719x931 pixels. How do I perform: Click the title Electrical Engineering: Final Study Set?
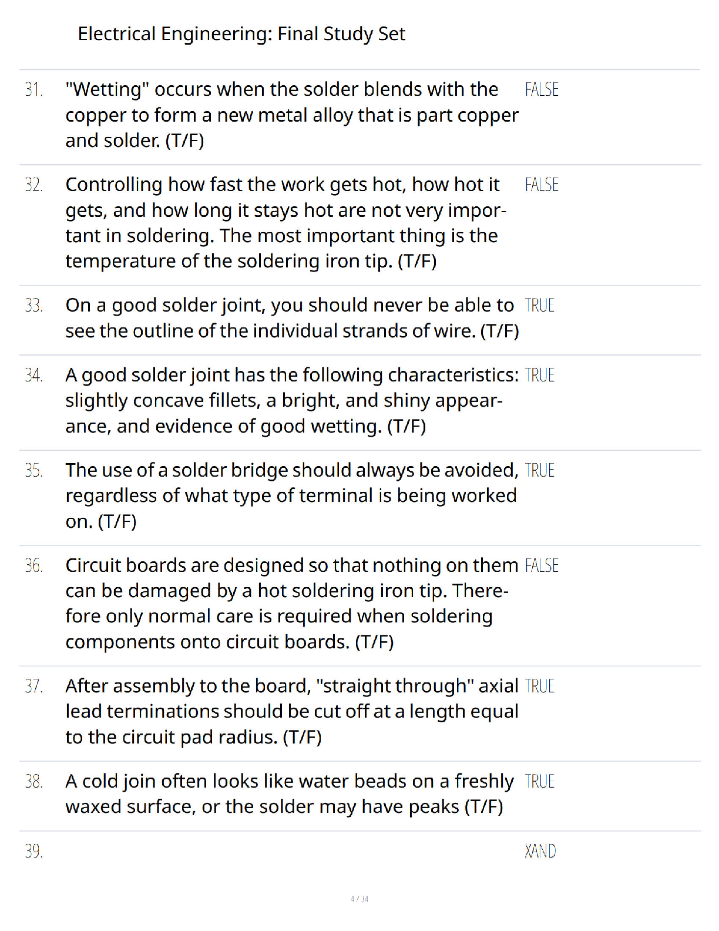[x=241, y=34]
